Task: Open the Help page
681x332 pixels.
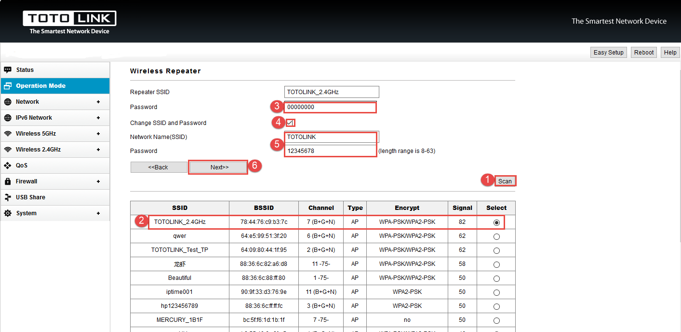Action: click(670, 53)
